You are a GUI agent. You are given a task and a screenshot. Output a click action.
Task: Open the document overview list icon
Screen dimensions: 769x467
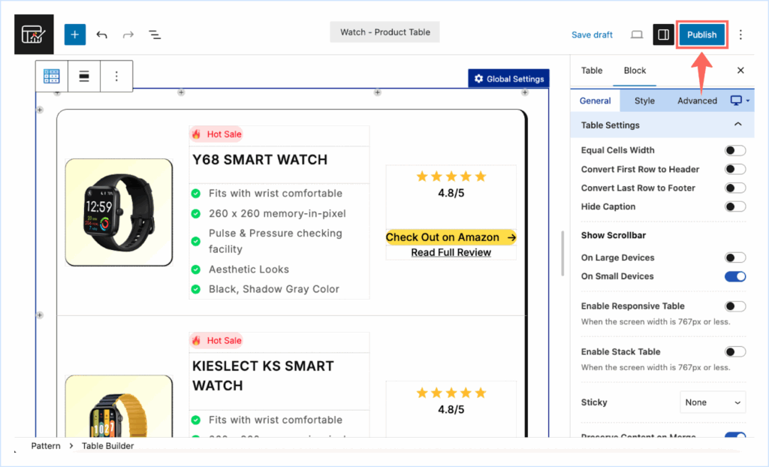[155, 35]
